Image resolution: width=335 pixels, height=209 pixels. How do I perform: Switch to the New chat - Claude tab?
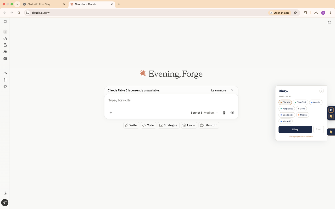[91, 4]
